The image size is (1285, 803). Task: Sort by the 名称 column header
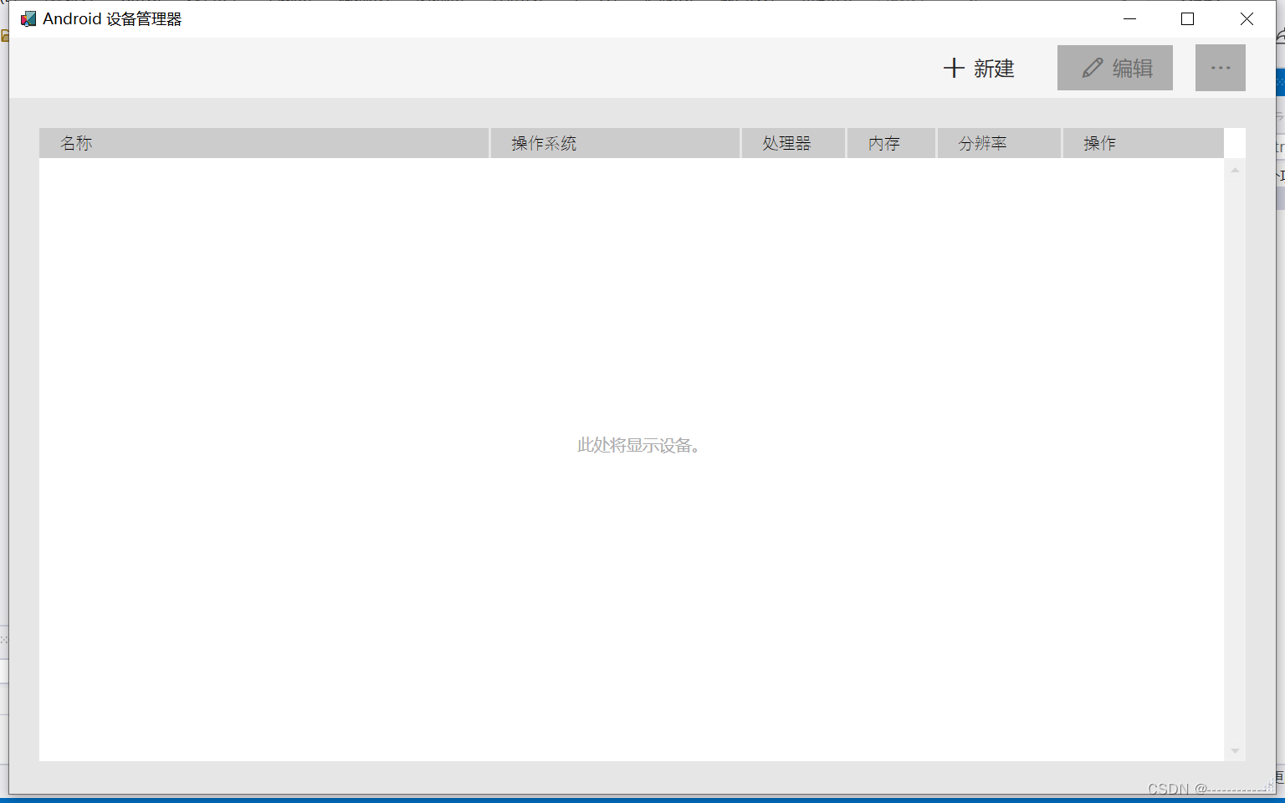click(x=264, y=143)
